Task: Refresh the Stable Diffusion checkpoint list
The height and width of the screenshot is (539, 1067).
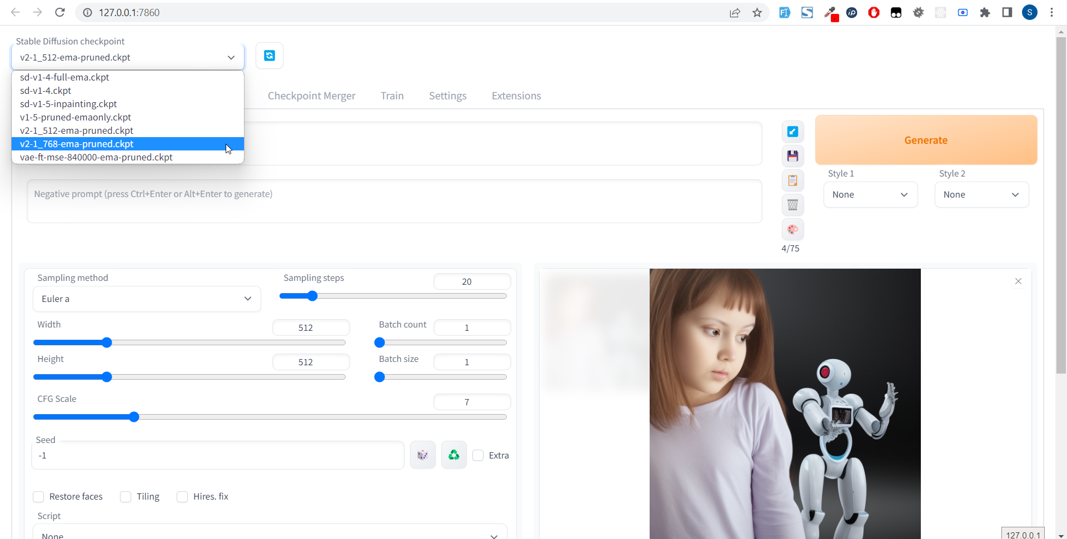Action: point(269,56)
